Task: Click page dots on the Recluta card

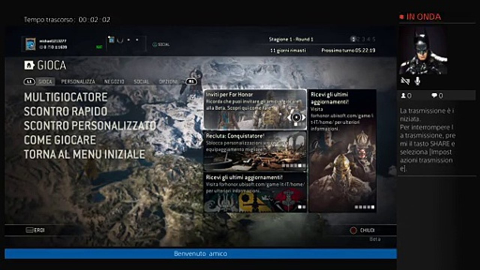Action: click(293, 165)
